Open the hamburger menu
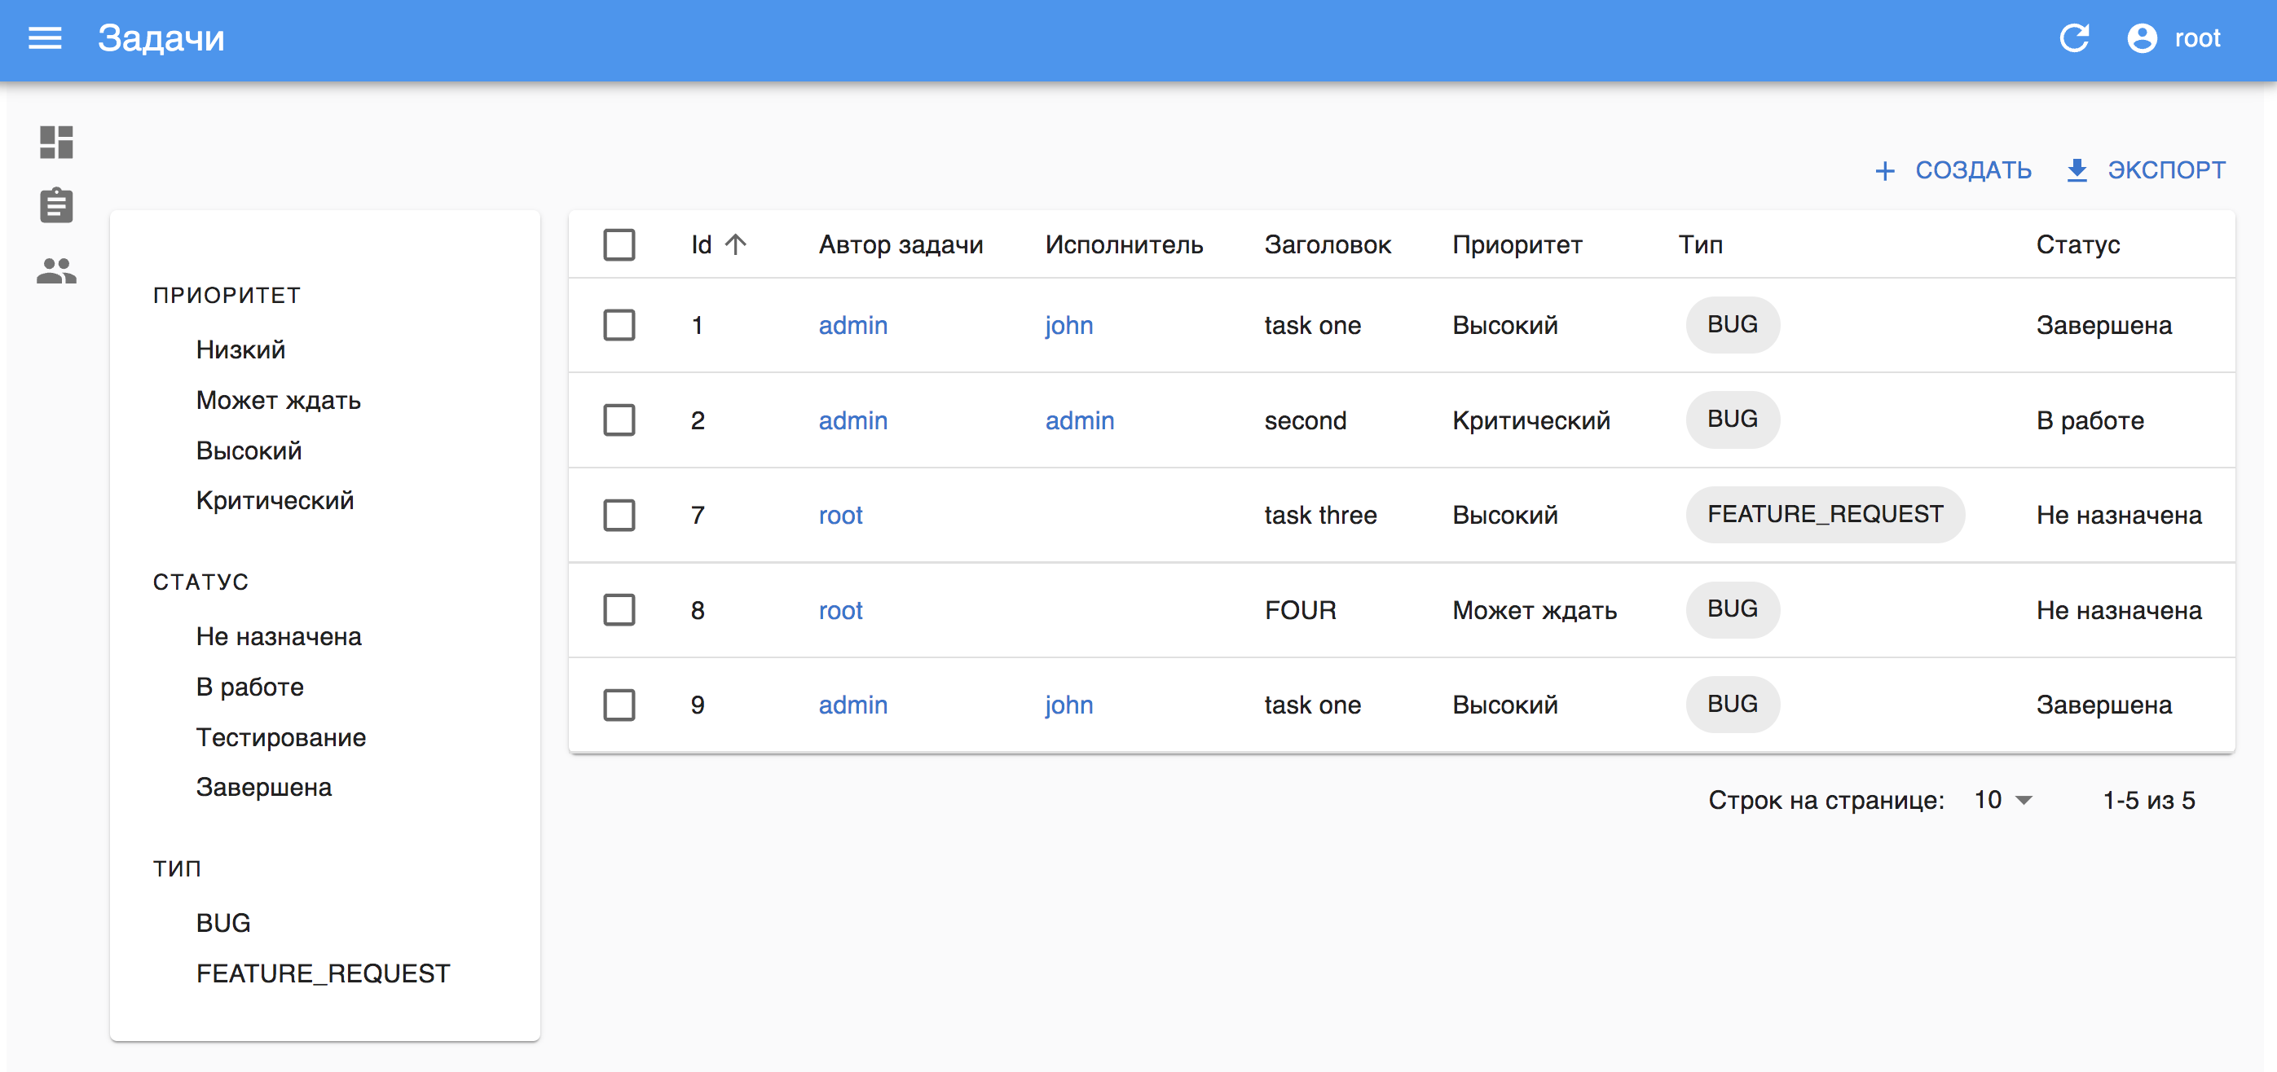 coord(45,38)
